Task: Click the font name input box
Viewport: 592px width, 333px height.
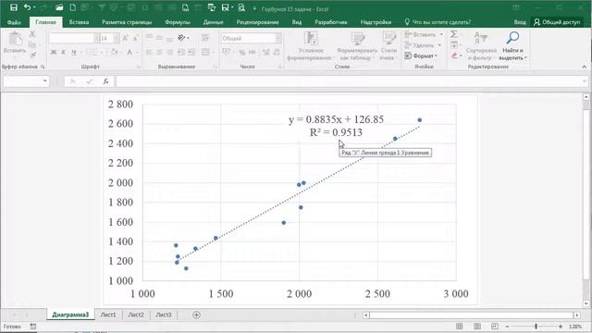Action: point(71,38)
